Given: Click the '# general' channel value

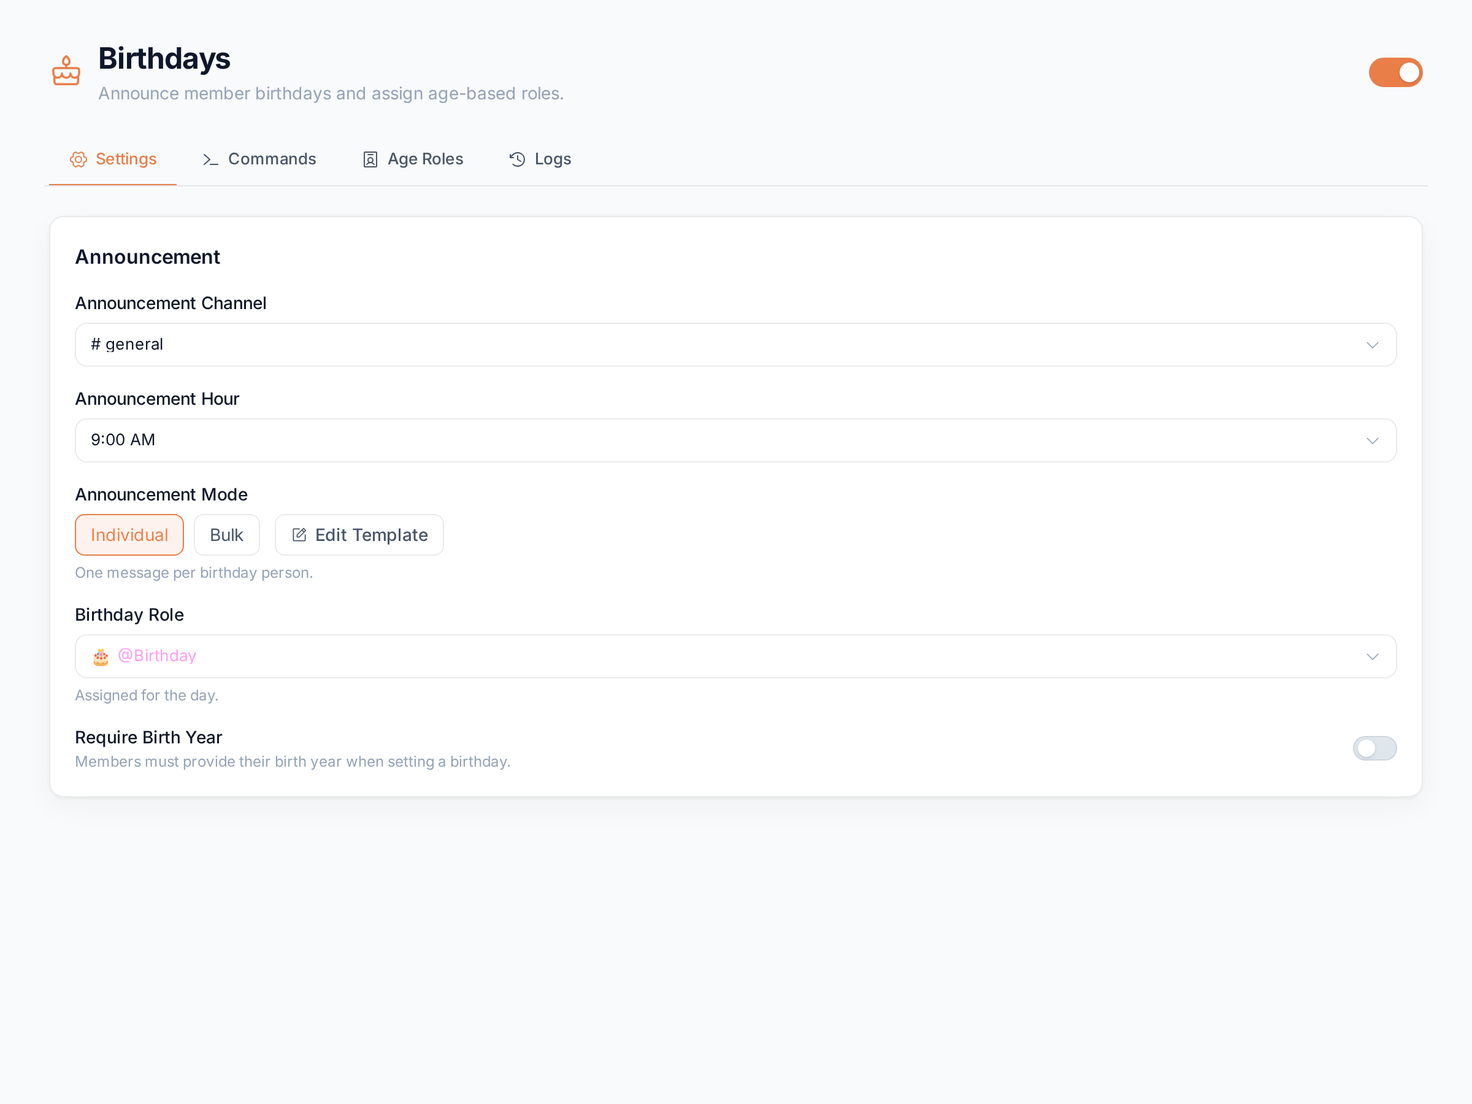Looking at the screenshot, I should click(x=127, y=345).
